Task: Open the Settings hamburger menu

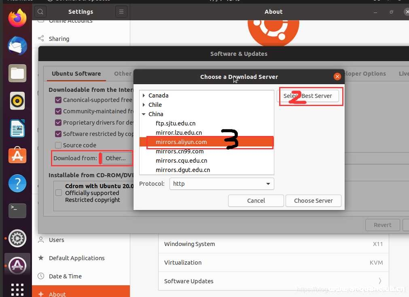Action: click(x=121, y=12)
